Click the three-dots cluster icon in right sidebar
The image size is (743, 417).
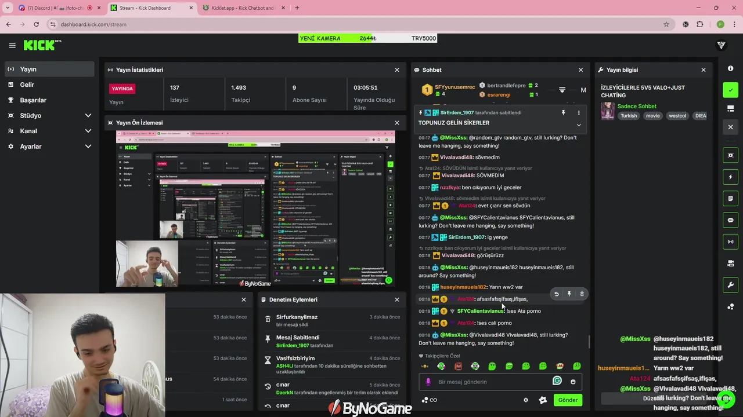point(730,306)
